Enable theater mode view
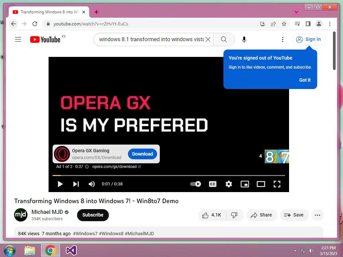 pyautogui.click(x=261, y=184)
